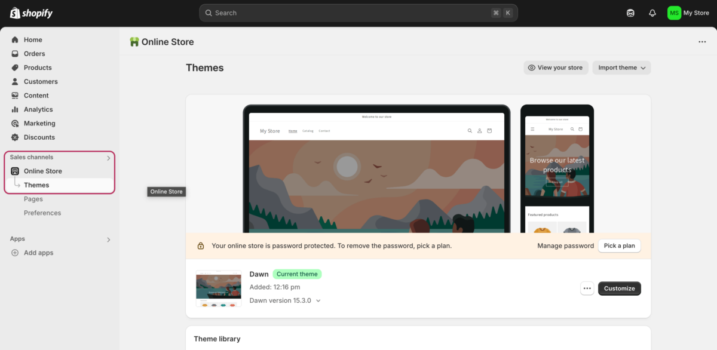Viewport: 717px width, 350px height.
Task: Focus the Search input field
Action: click(x=358, y=13)
